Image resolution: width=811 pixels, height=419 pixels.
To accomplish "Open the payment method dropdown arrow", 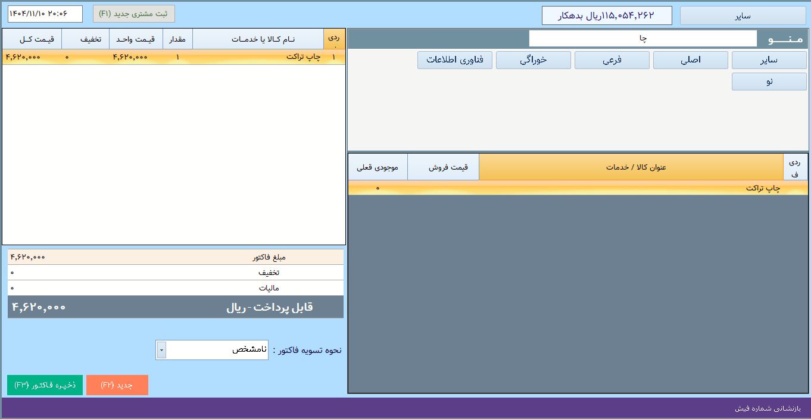I will (161, 350).
